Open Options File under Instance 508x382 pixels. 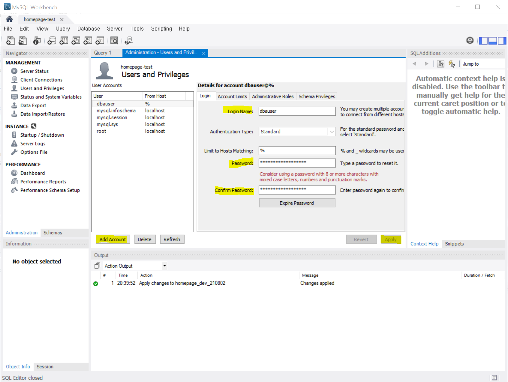pos(34,152)
